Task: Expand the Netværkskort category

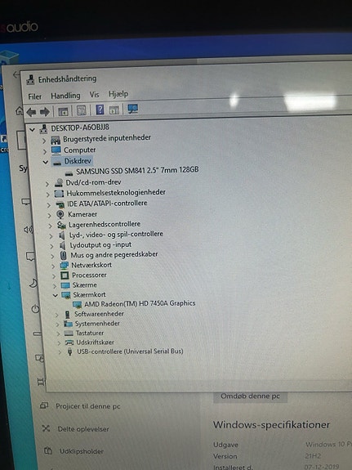Action: click(53, 266)
